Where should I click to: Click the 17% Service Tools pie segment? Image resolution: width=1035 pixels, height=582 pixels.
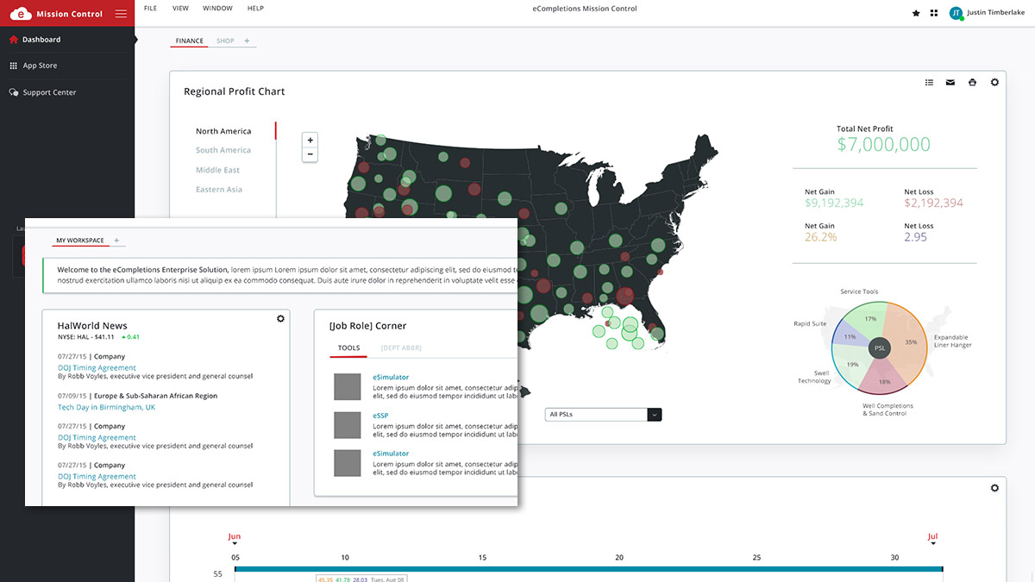869,320
